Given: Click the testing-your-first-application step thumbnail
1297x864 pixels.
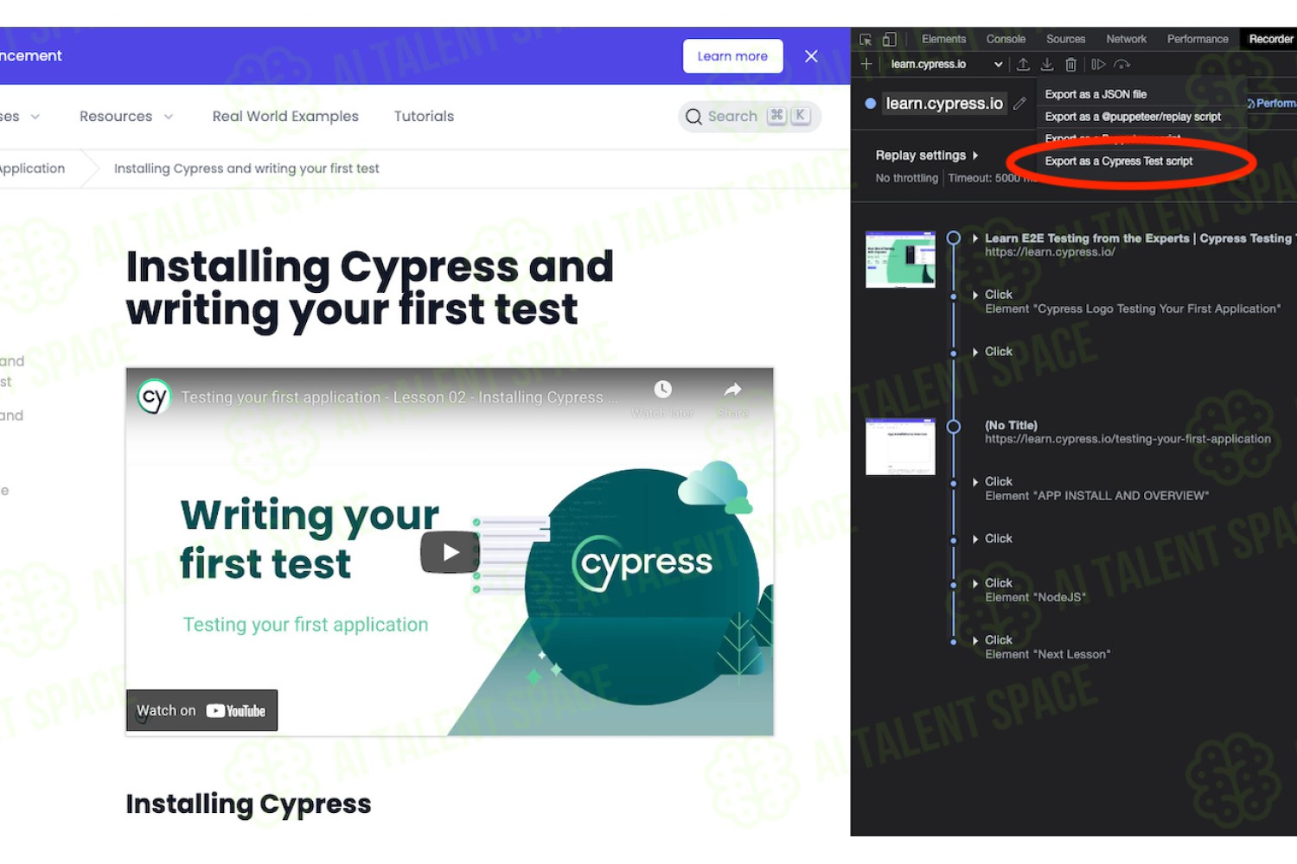Looking at the screenshot, I should (900, 447).
